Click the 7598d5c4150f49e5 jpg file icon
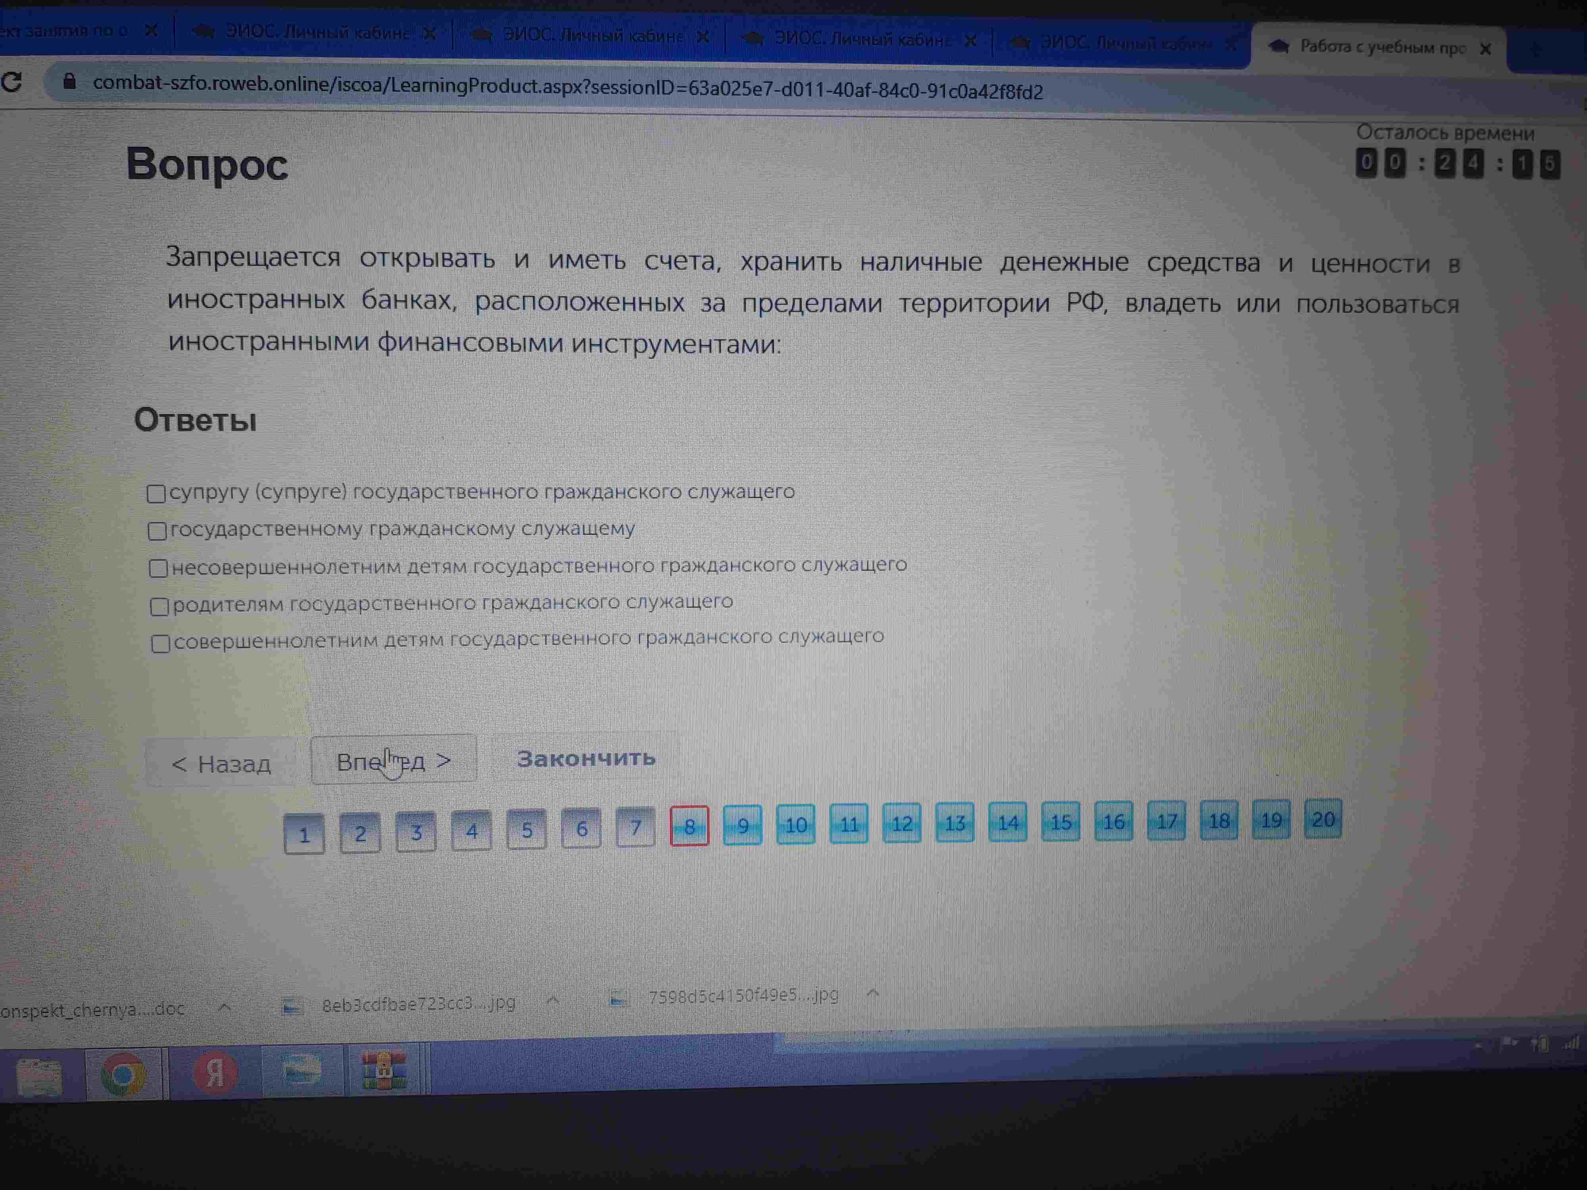The width and height of the screenshot is (1587, 1190). 619,998
